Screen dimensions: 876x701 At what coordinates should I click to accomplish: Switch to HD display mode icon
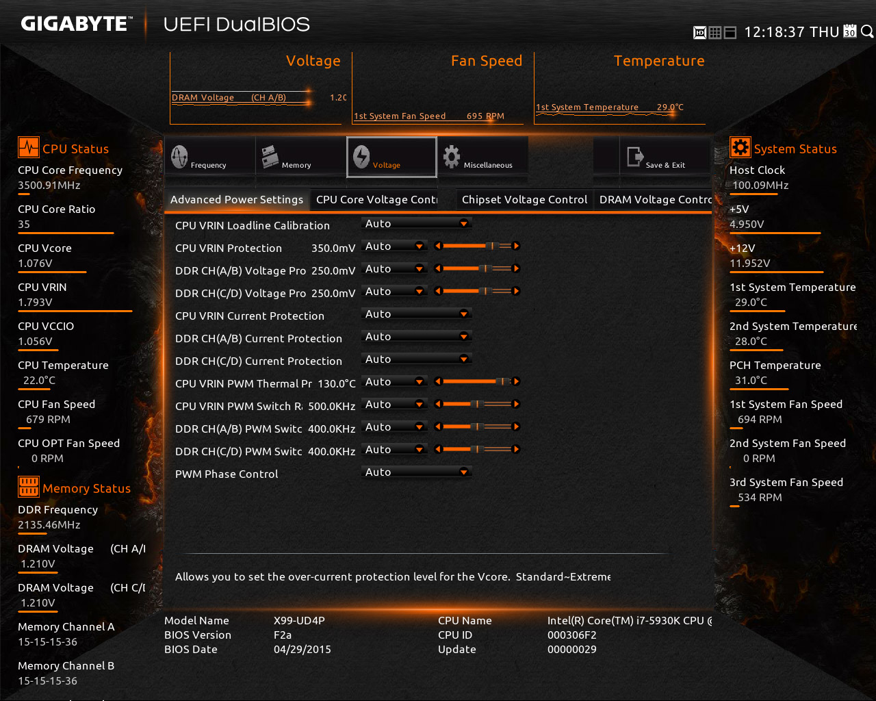[x=699, y=32]
